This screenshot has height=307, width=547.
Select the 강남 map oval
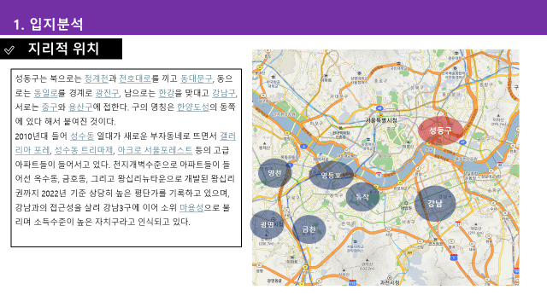(435, 204)
